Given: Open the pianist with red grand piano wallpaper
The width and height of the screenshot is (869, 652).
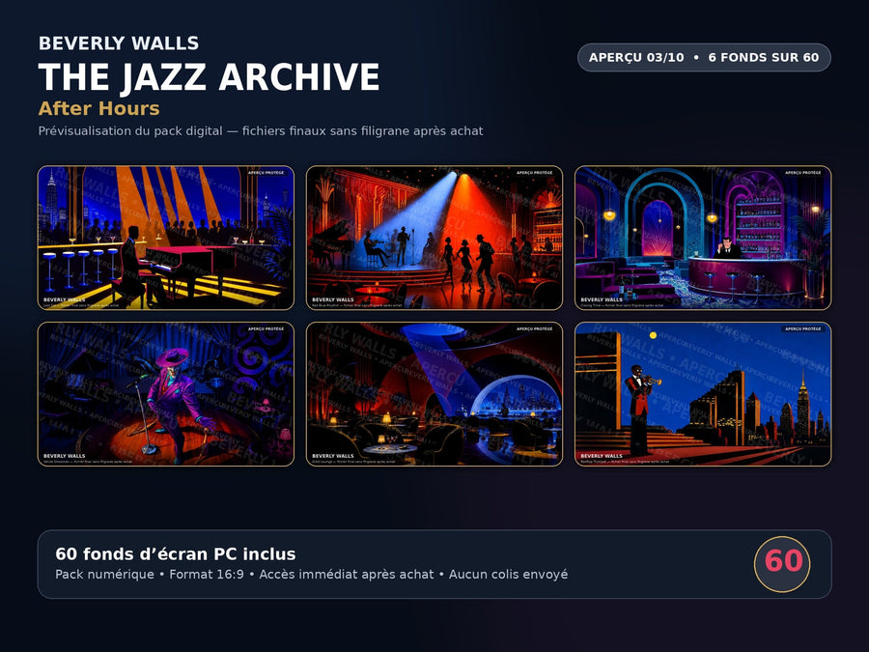Looking at the screenshot, I should pos(166,238).
